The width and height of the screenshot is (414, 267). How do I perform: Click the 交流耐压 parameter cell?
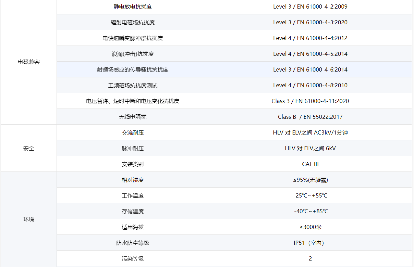click(x=133, y=132)
